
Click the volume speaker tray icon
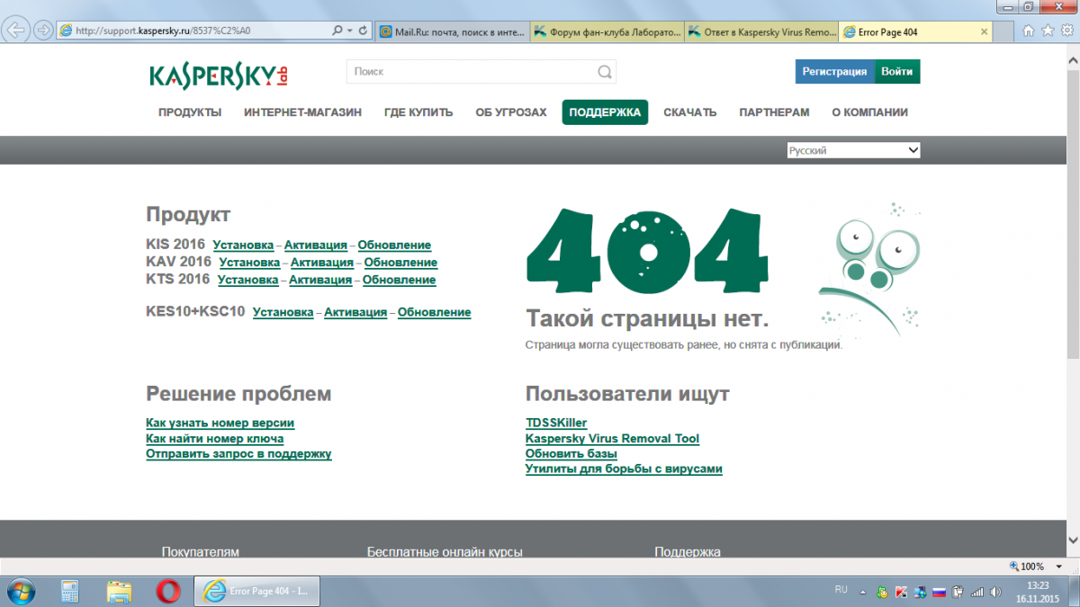(994, 592)
